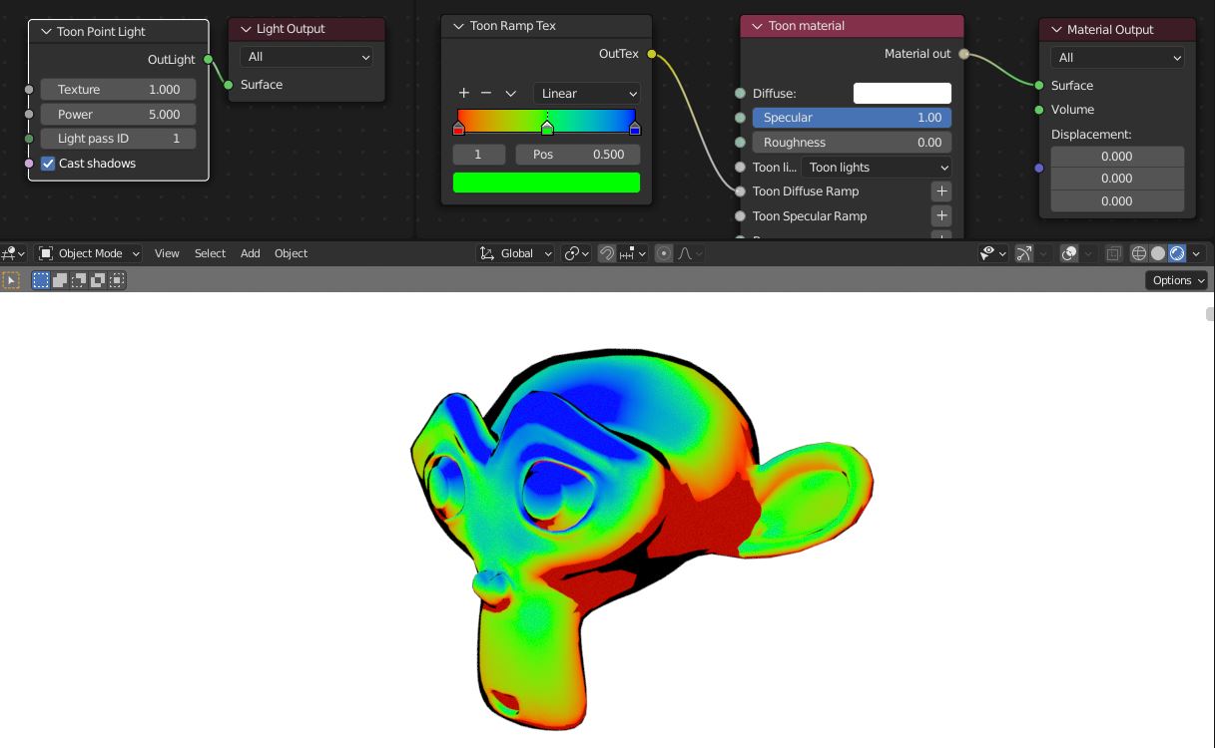This screenshot has width=1215, height=748.
Task: Toggle X-ray view
Action: pos(1114,253)
